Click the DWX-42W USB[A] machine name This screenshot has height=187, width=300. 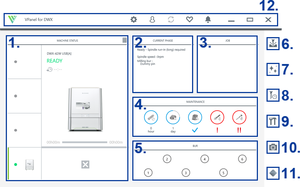59,53
